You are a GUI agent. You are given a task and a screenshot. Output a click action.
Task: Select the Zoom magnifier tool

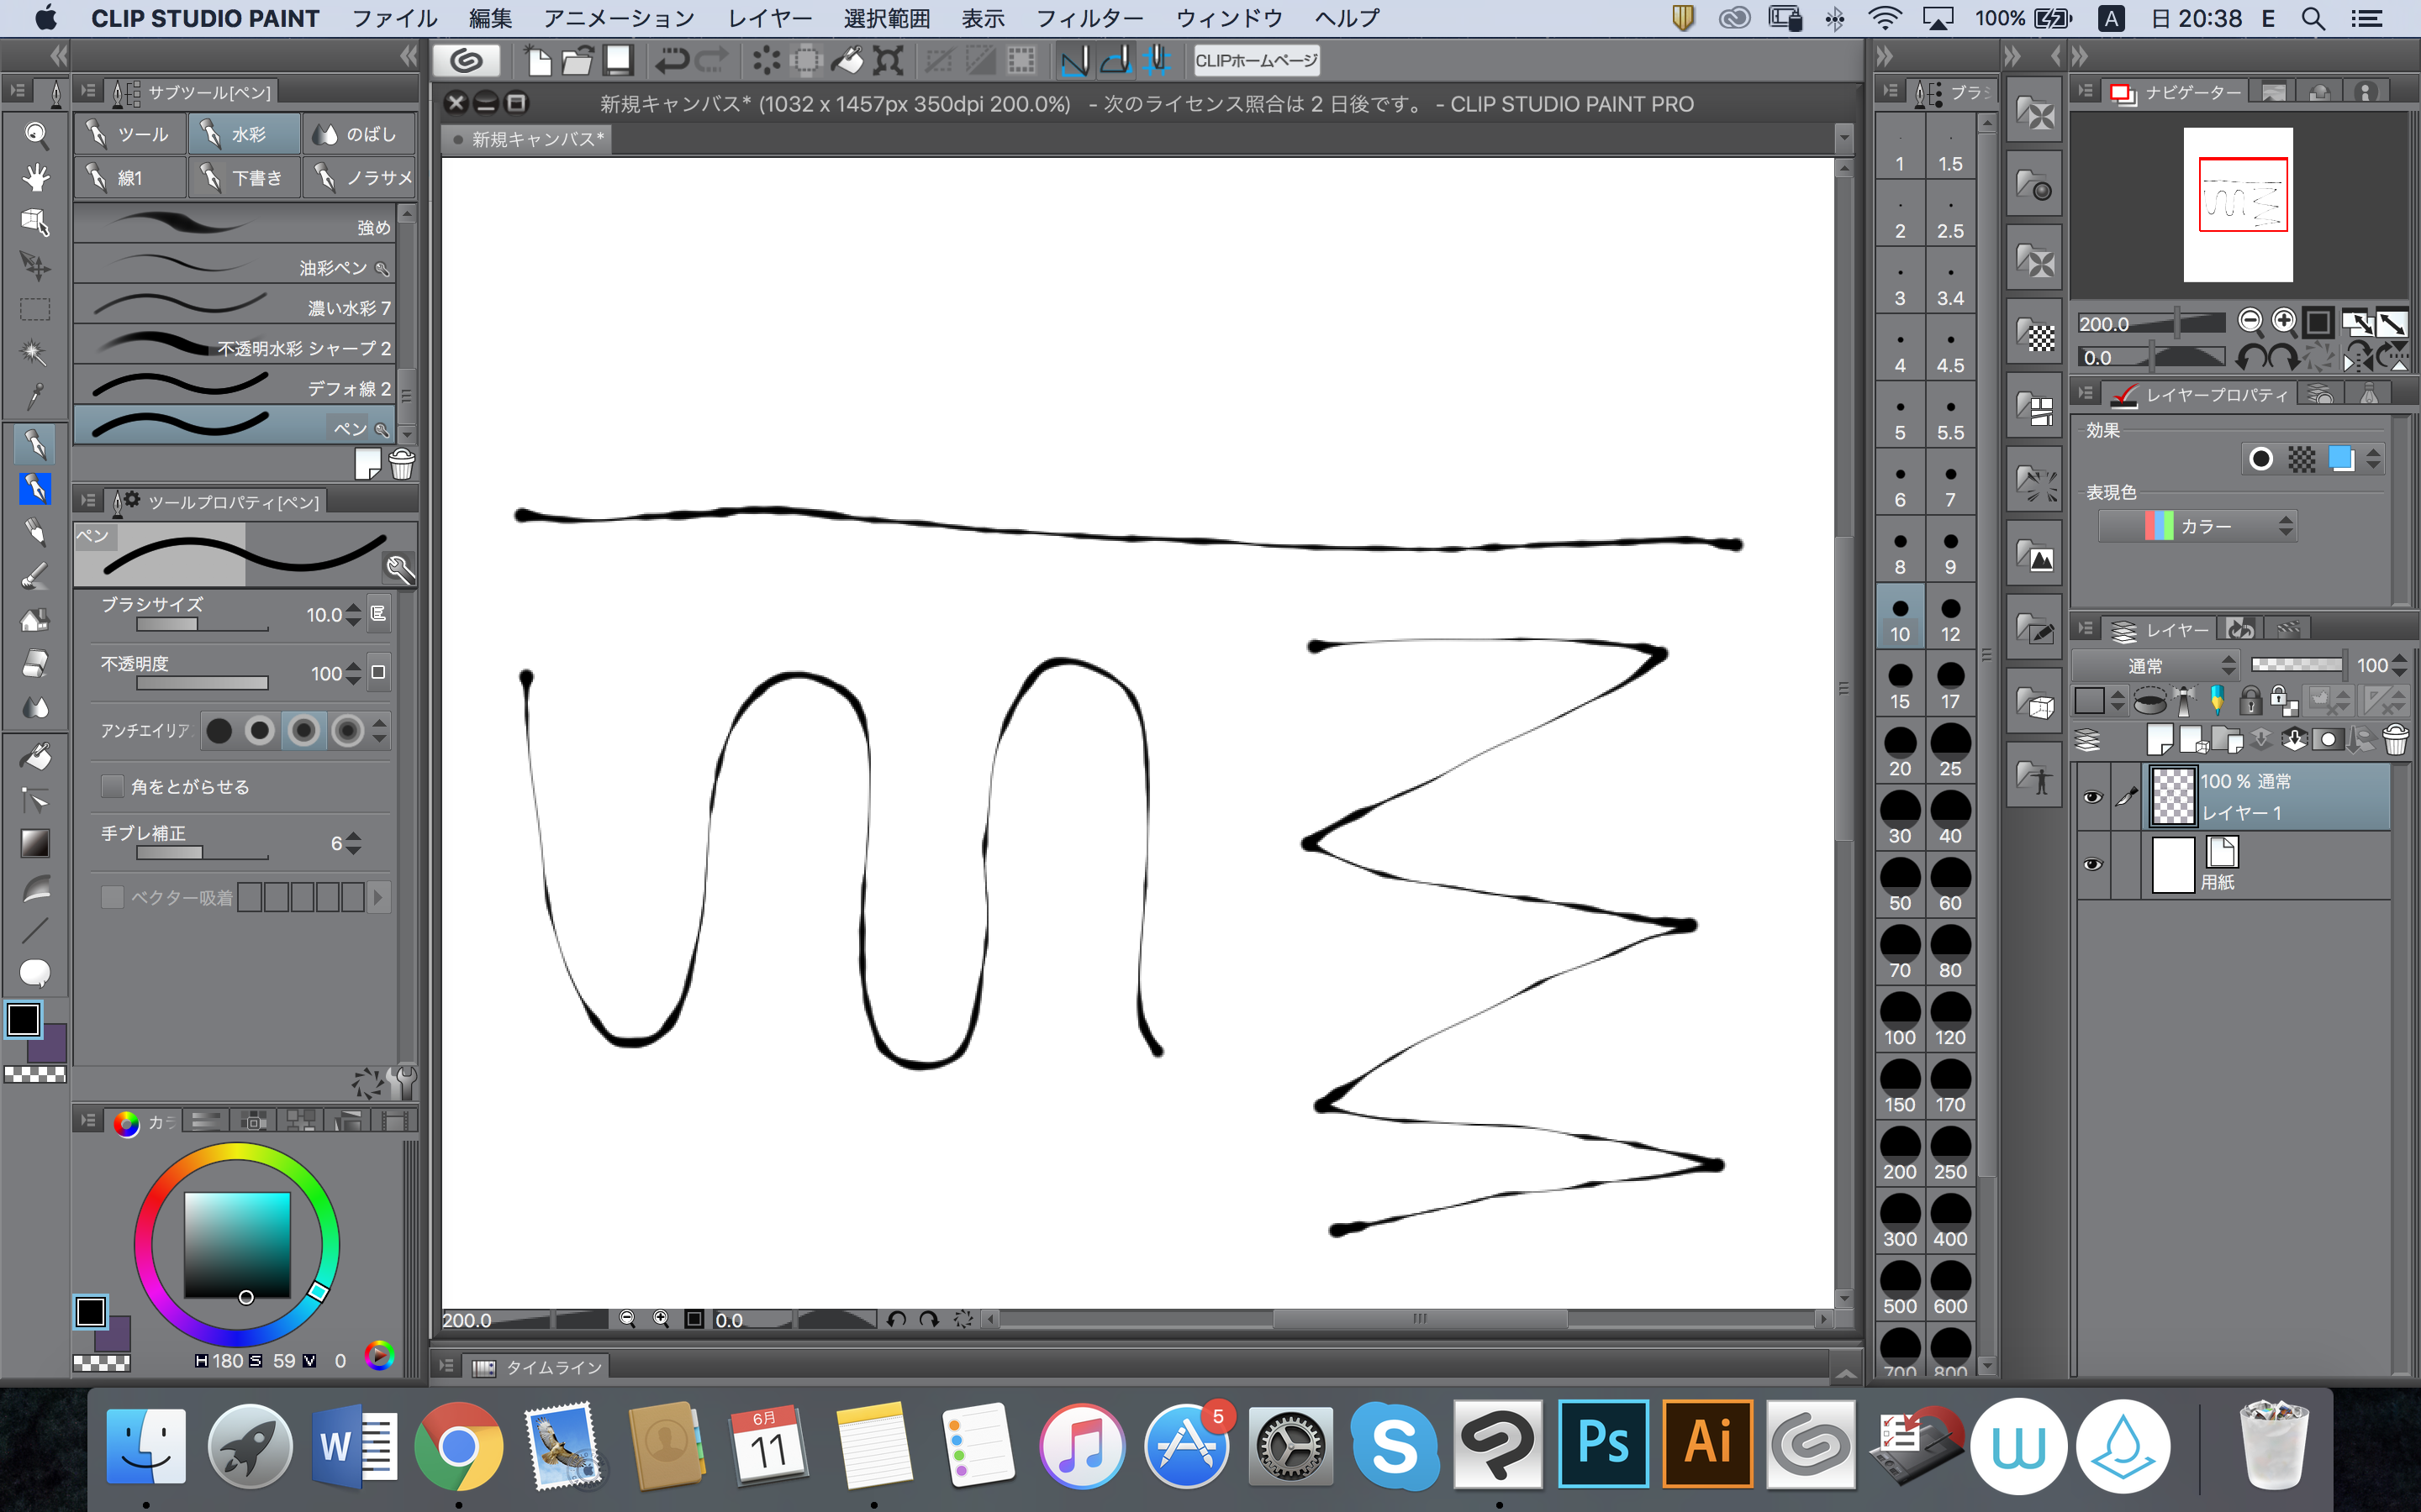(x=35, y=134)
